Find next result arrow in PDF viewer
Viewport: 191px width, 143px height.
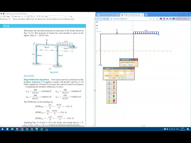tap(68, 16)
